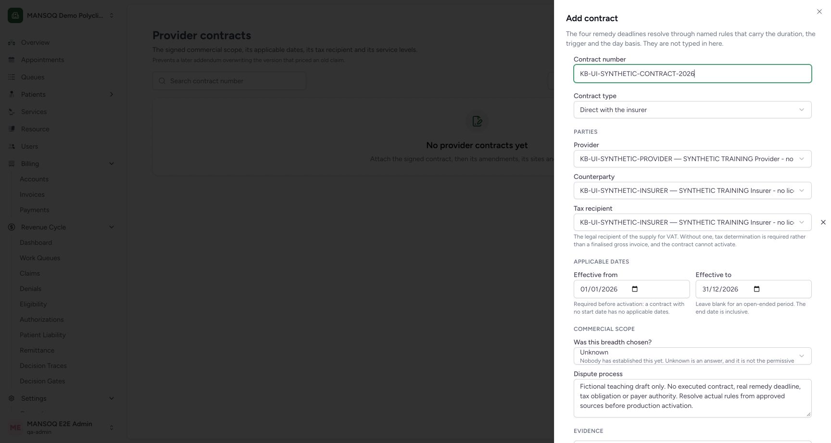Click the Users group icon
831x443 pixels.
(x=12, y=146)
